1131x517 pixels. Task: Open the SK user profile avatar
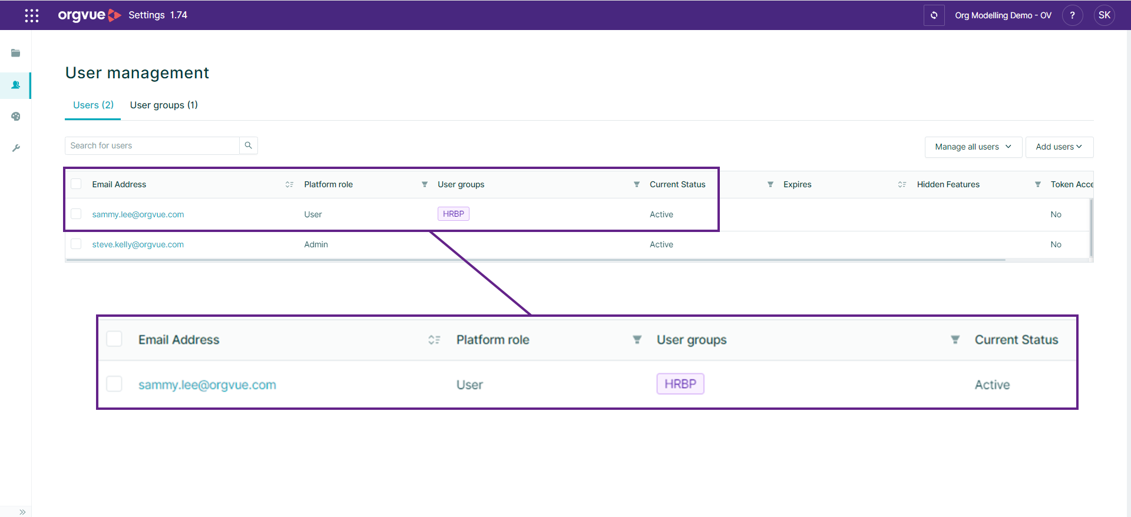click(x=1104, y=15)
